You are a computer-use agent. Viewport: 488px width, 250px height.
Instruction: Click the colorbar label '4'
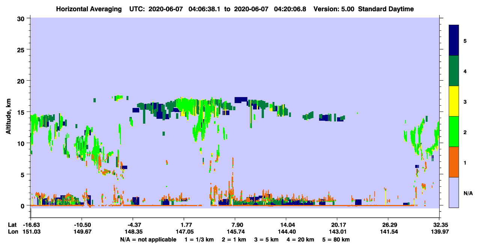[465, 71]
